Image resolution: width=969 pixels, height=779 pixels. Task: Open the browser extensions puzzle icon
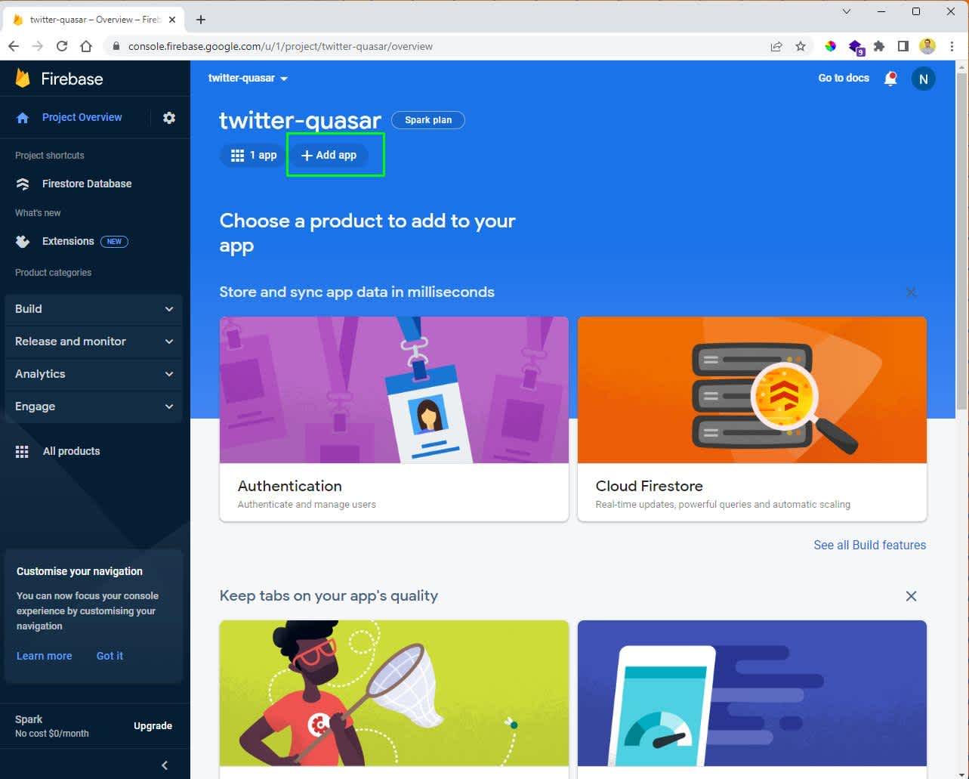[x=879, y=46]
